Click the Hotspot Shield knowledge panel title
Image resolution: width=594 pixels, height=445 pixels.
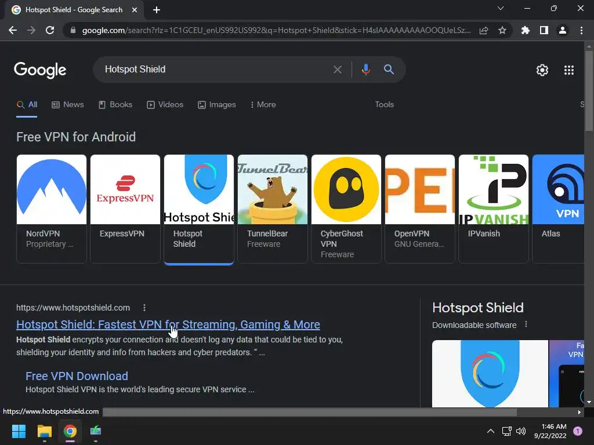pyautogui.click(x=478, y=308)
